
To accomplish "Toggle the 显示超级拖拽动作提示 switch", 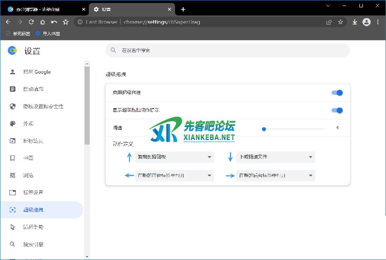I will pyautogui.click(x=337, y=110).
